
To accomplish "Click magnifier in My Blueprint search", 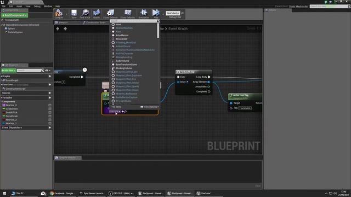I will [x=43, y=71].
